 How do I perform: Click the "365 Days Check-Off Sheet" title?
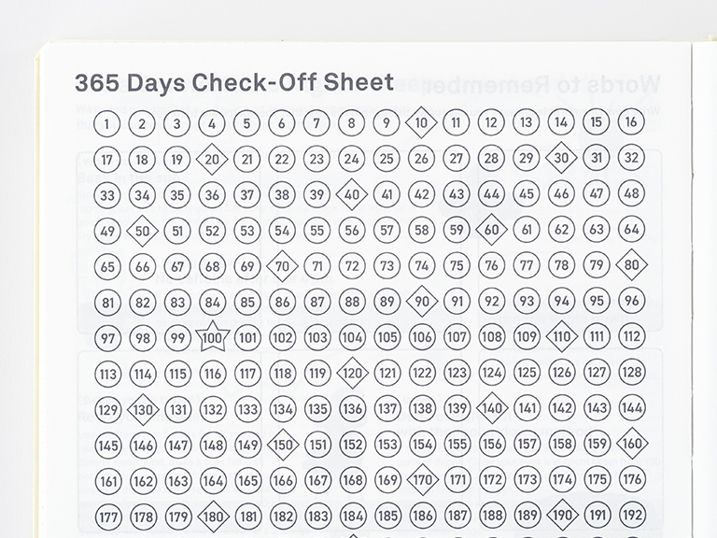click(x=233, y=82)
